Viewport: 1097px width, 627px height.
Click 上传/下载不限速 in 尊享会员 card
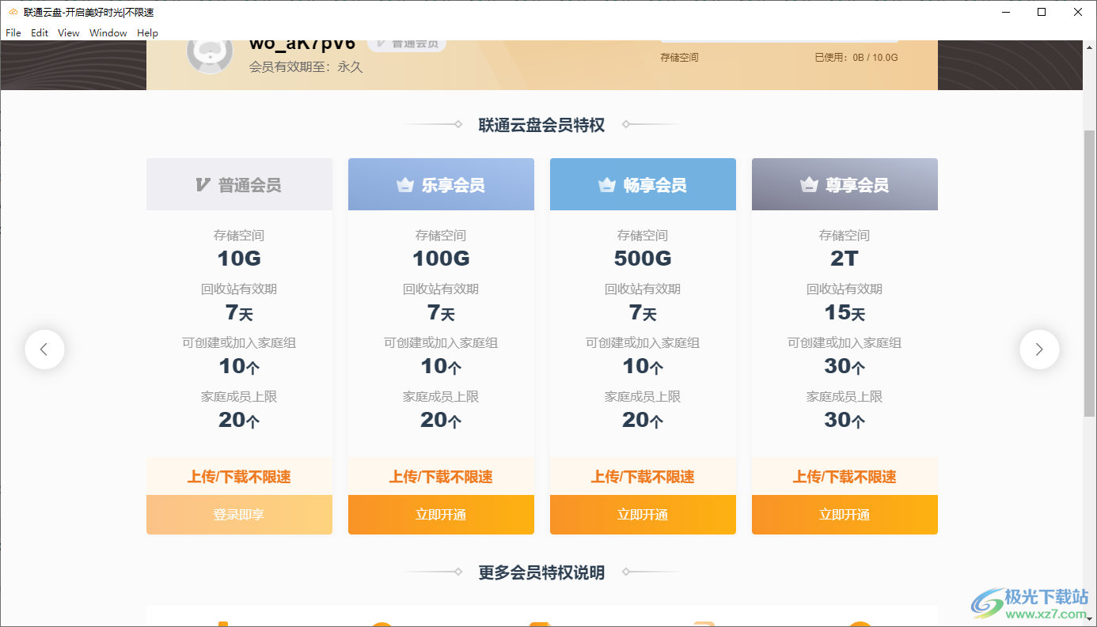(845, 477)
